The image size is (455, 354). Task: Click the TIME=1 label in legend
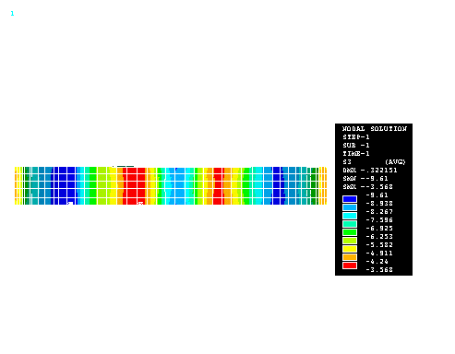356,154
